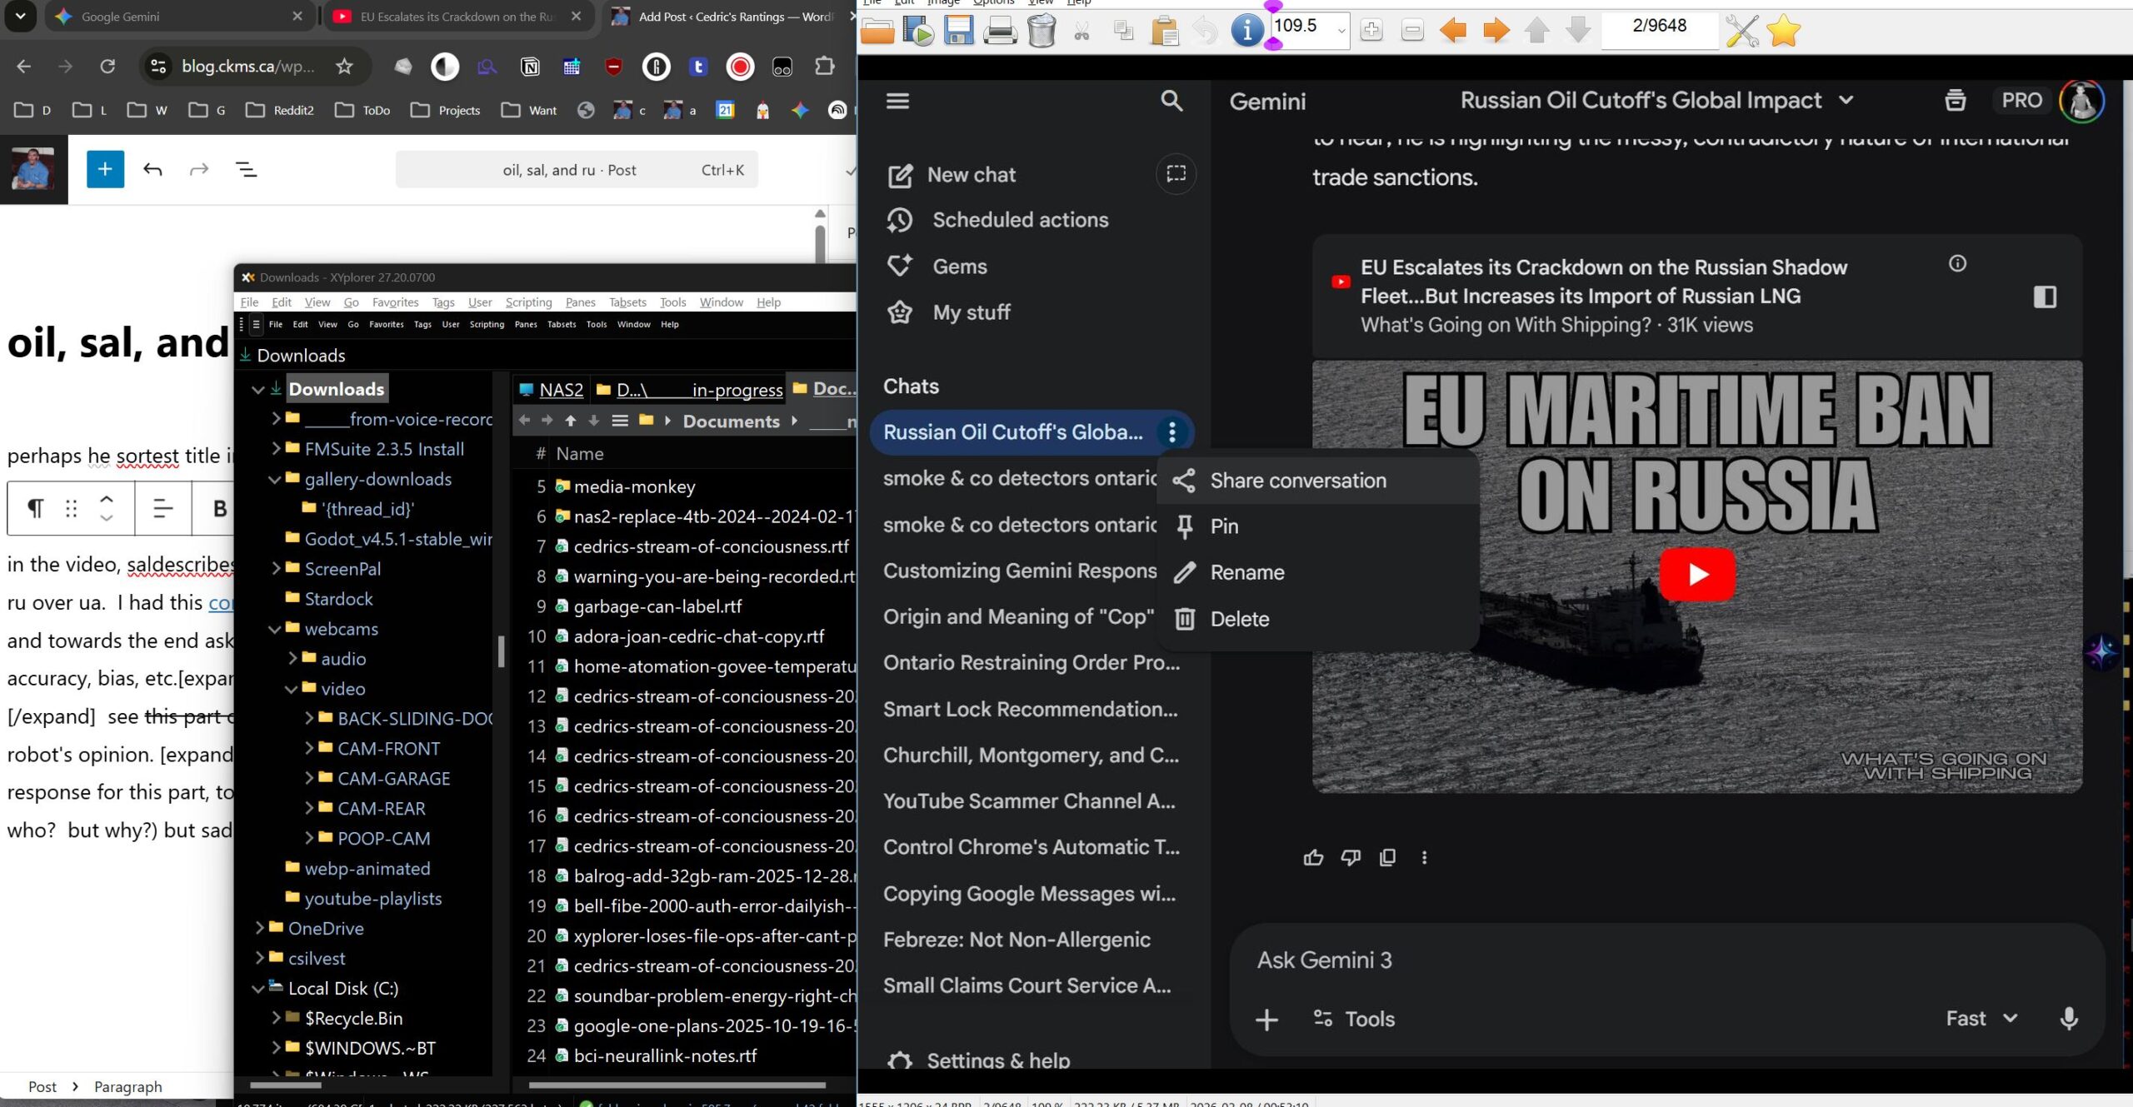Open the Febreze: Not Non-Allergenic chat

[1017, 940]
